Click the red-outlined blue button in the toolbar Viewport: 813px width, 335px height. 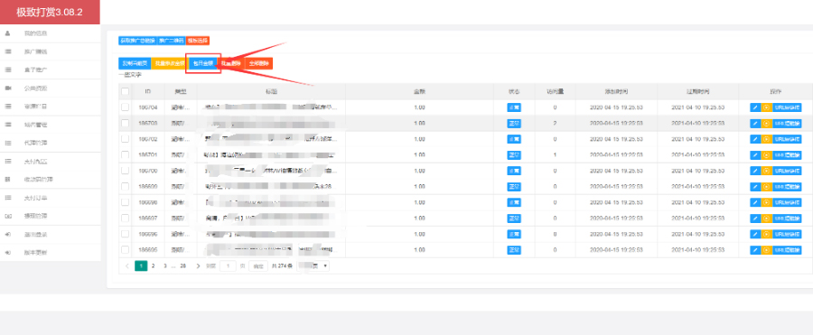coord(203,63)
